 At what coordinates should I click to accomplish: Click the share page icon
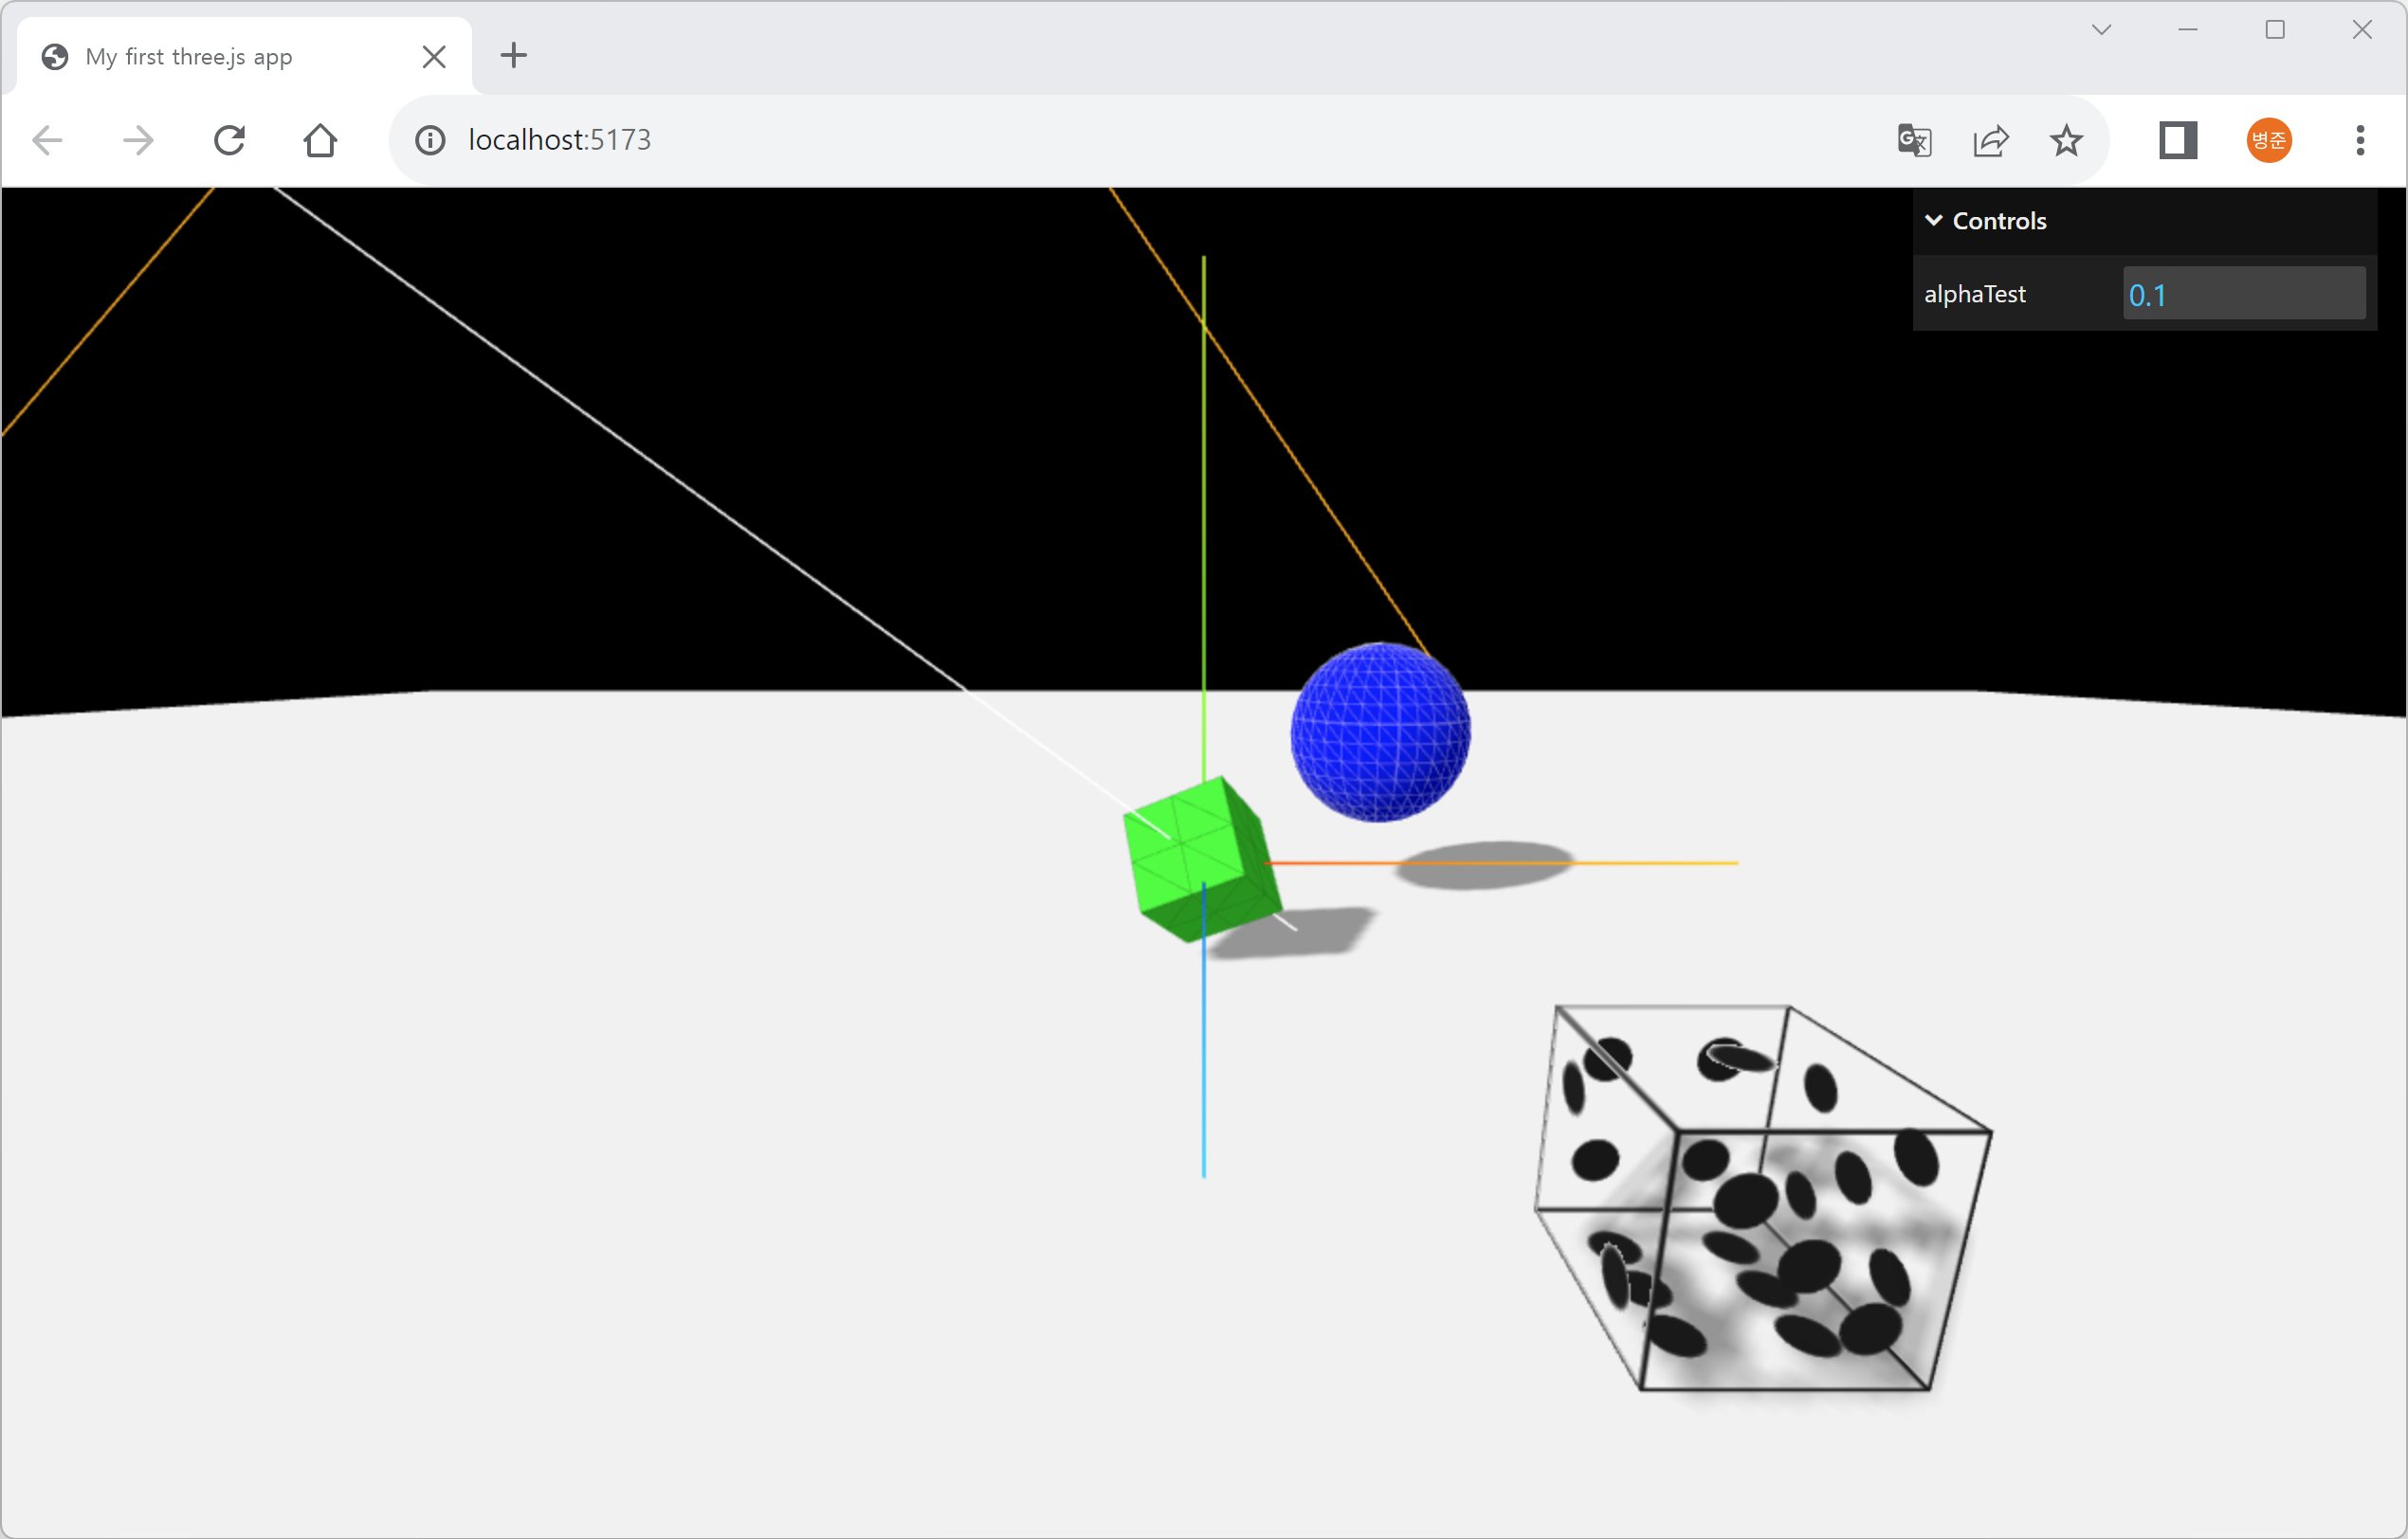pyautogui.click(x=1990, y=140)
